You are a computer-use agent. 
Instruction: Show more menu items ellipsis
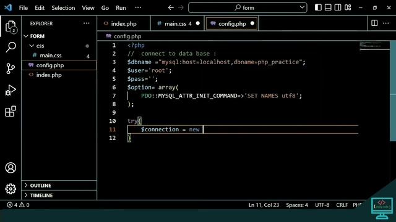pyautogui.click(x=138, y=7)
